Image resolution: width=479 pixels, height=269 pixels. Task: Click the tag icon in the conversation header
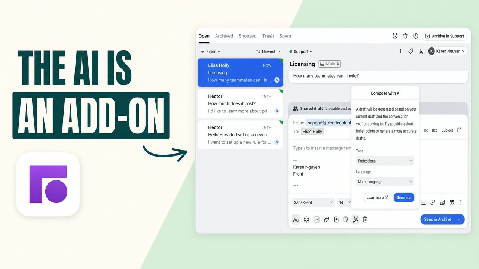point(411,51)
